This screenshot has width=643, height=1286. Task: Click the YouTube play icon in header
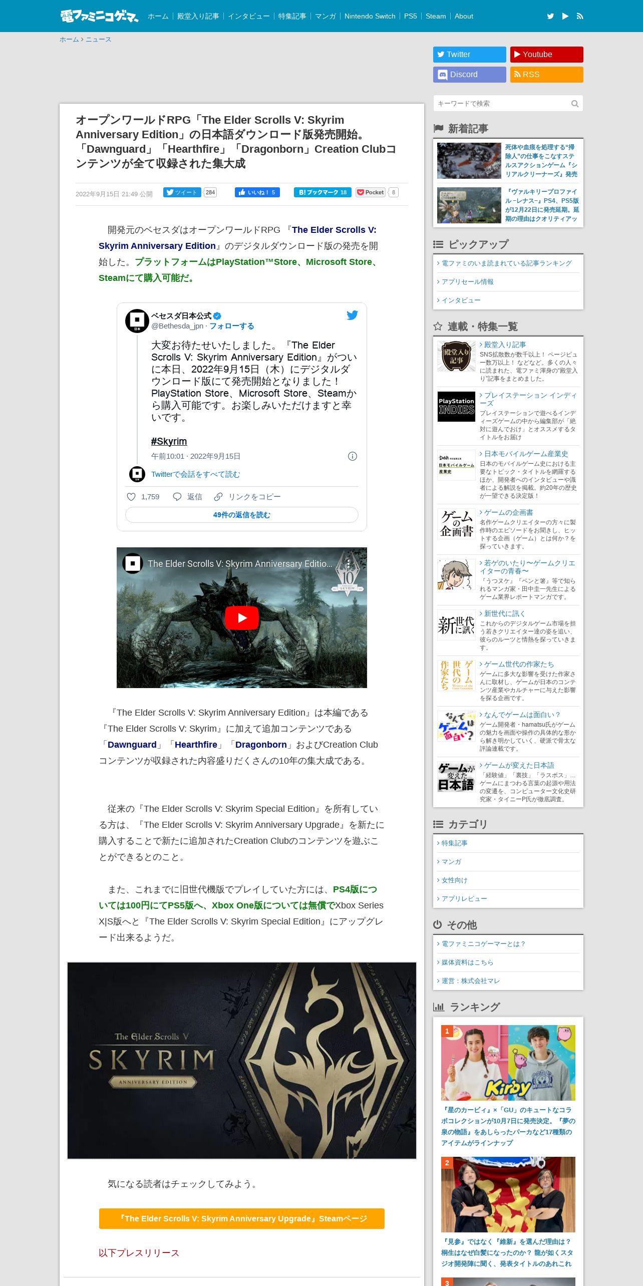pyautogui.click(x=565, y=16)
